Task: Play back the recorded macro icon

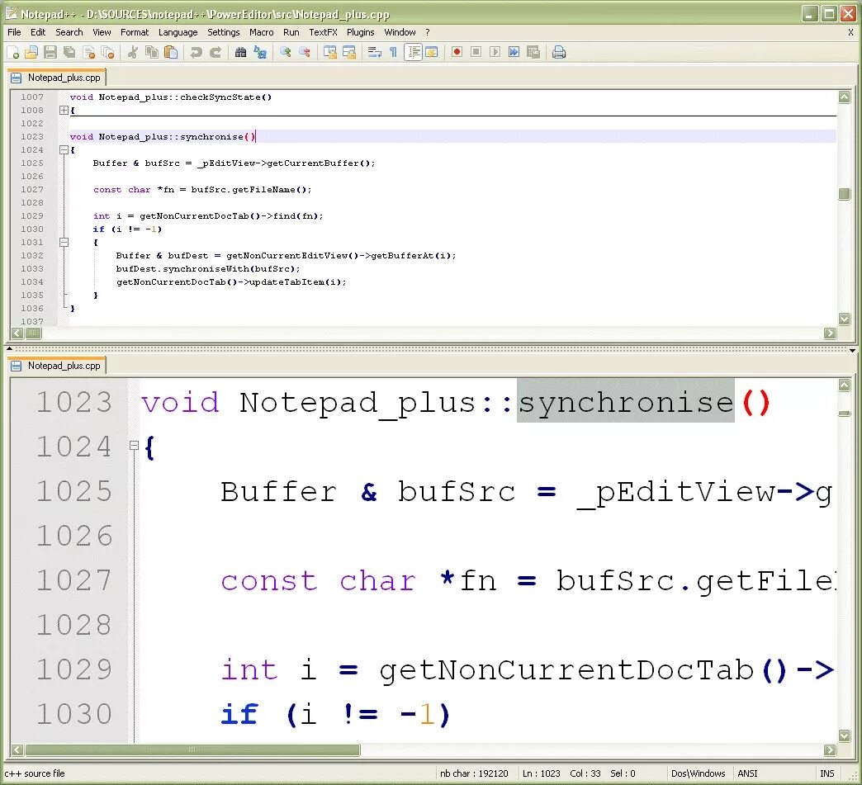Action: [x=495, y=53]
